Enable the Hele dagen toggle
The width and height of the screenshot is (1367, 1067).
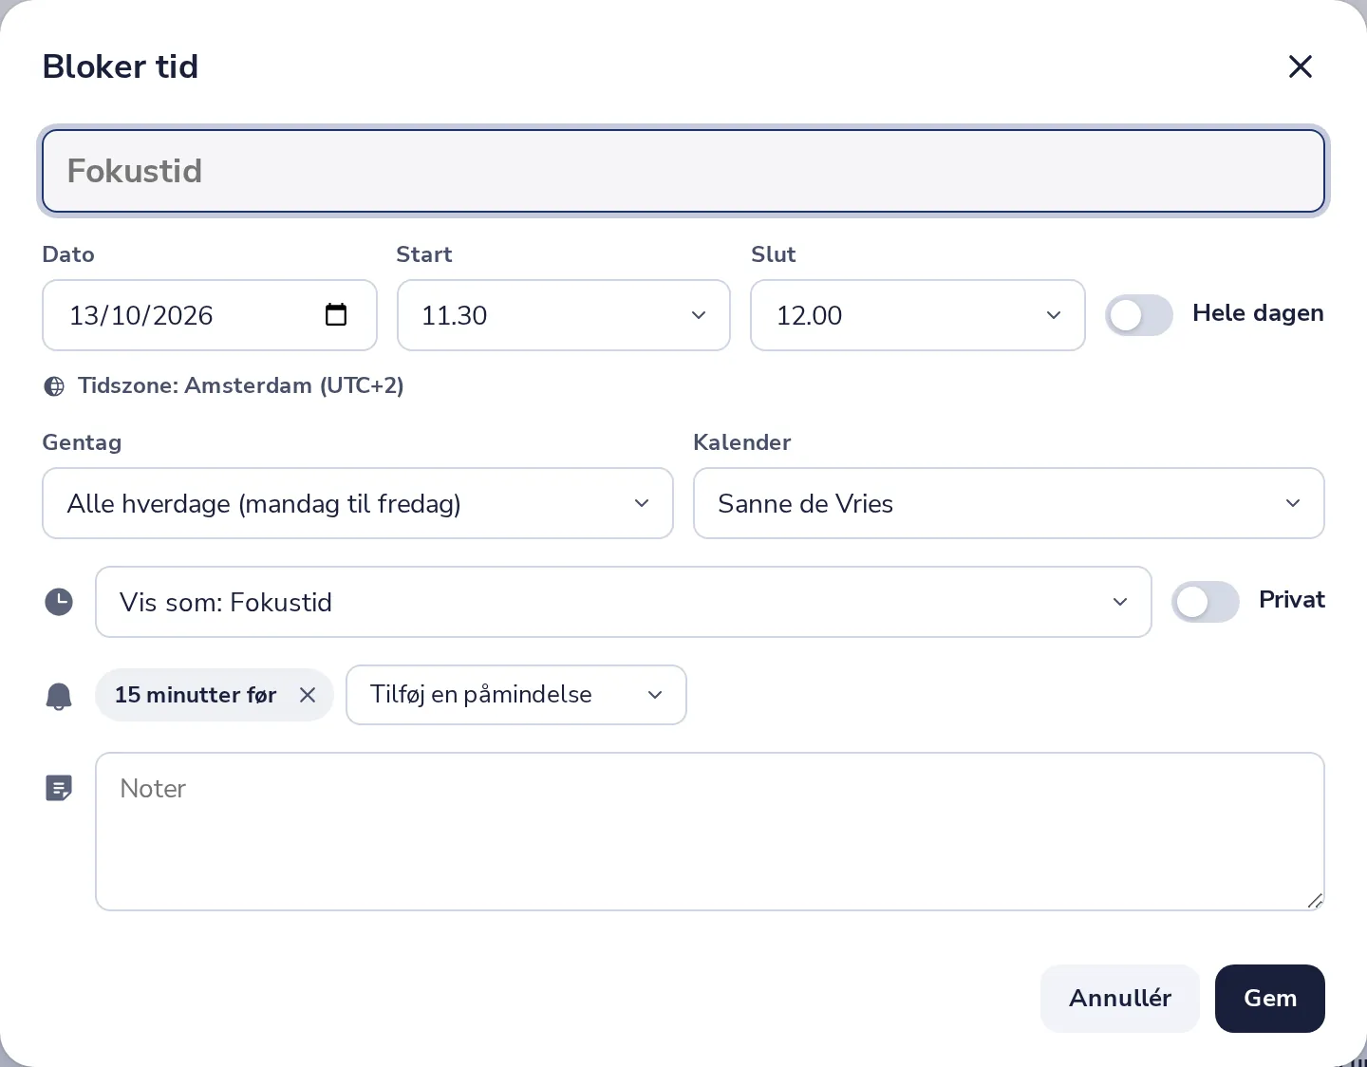click(x=1139, y=315)
